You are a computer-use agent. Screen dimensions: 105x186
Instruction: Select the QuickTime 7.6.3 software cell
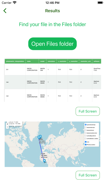(x=97, y=69)
